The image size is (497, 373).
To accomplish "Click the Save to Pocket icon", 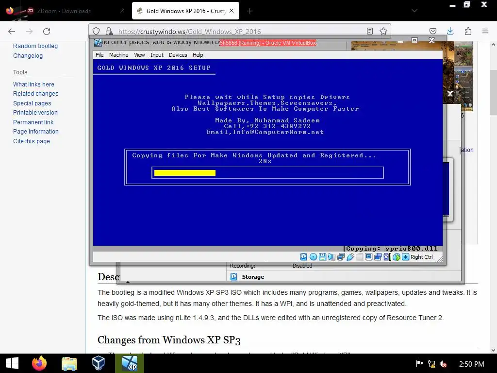I will pos(432,31).
